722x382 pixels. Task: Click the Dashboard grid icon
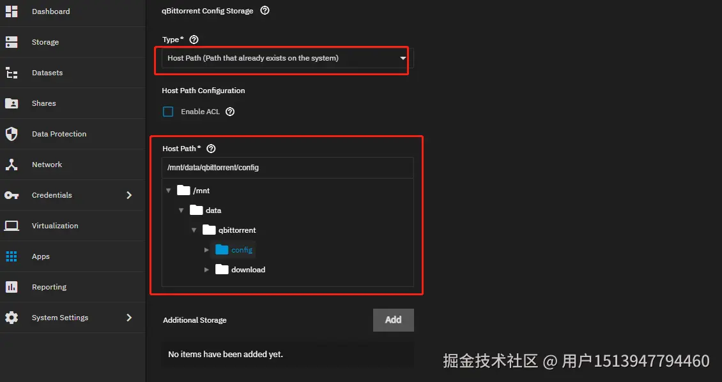click(x=12, y=11)
